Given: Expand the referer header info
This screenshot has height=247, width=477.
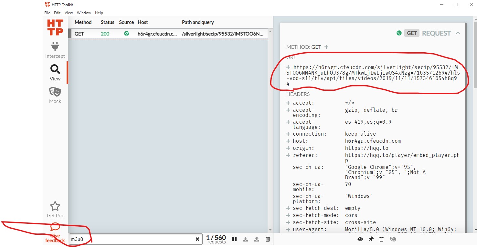Looking at the screenshot, I should [x=288, y=155].
